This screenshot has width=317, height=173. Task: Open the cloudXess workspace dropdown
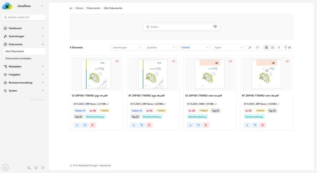[42, 6]
